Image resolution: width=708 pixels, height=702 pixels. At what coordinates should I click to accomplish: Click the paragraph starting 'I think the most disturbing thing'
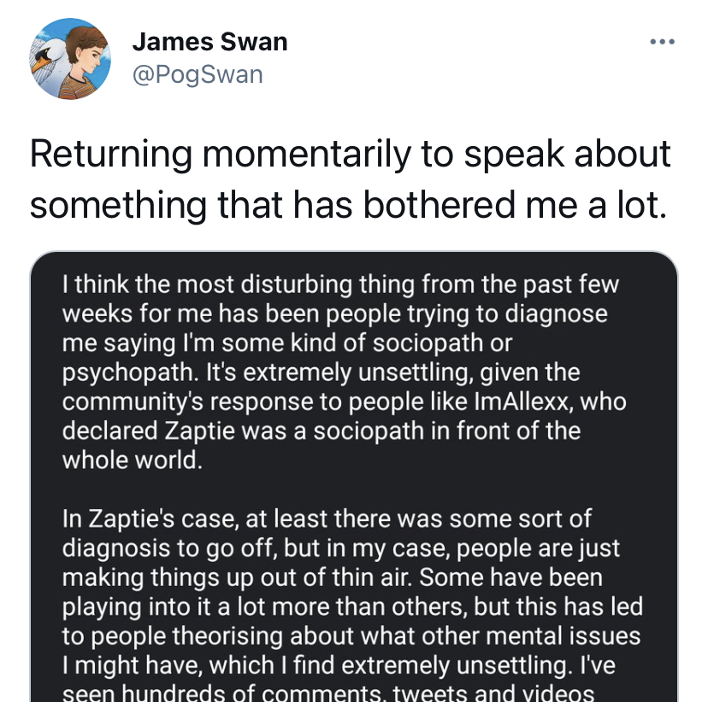344,372
